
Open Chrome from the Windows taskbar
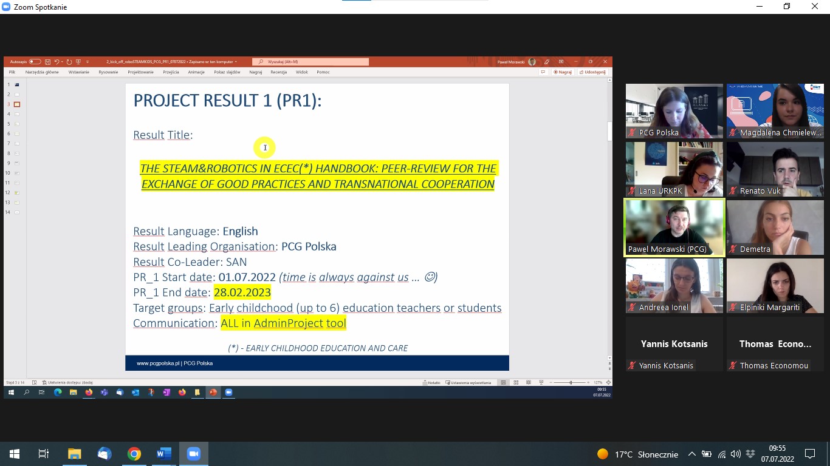point(134,454)
